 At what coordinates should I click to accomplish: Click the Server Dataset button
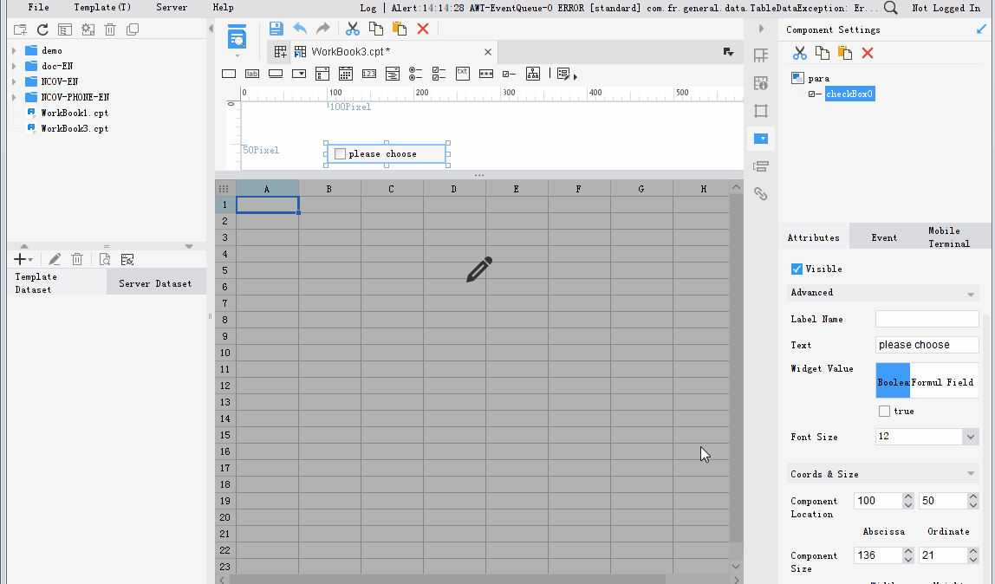(156, 281)
